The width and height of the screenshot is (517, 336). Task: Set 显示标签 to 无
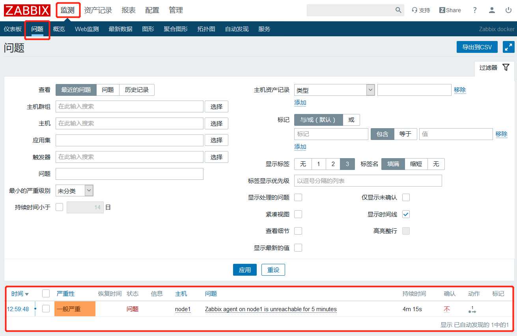[303, 164]
